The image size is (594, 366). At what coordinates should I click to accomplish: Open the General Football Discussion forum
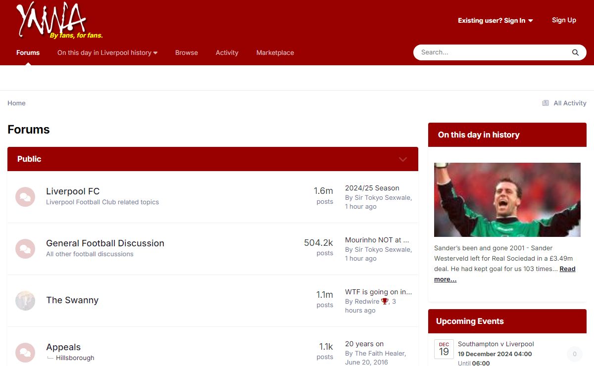click(x=105, y=243)
